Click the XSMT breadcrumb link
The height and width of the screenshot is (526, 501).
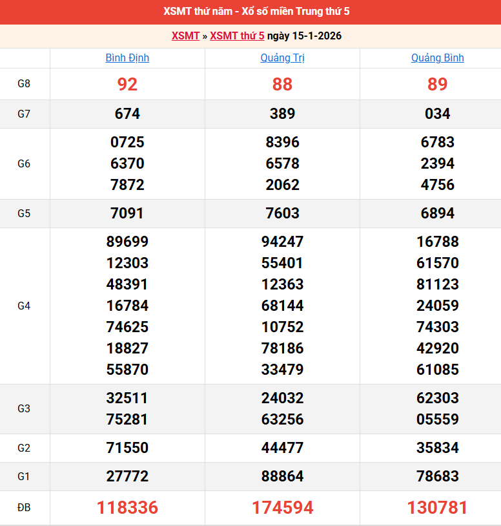[x=185, y=36]
